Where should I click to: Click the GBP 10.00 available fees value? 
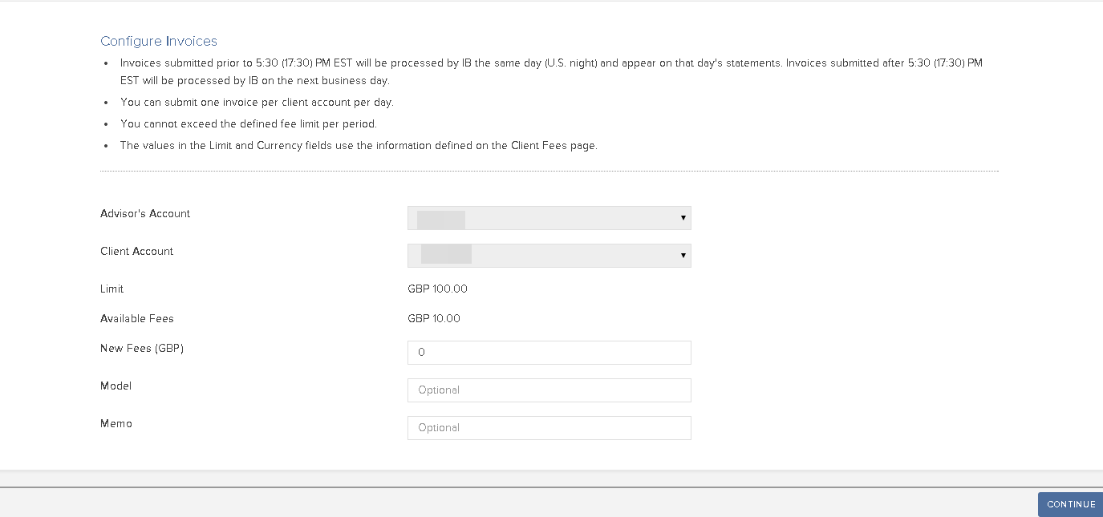[434, 318]
